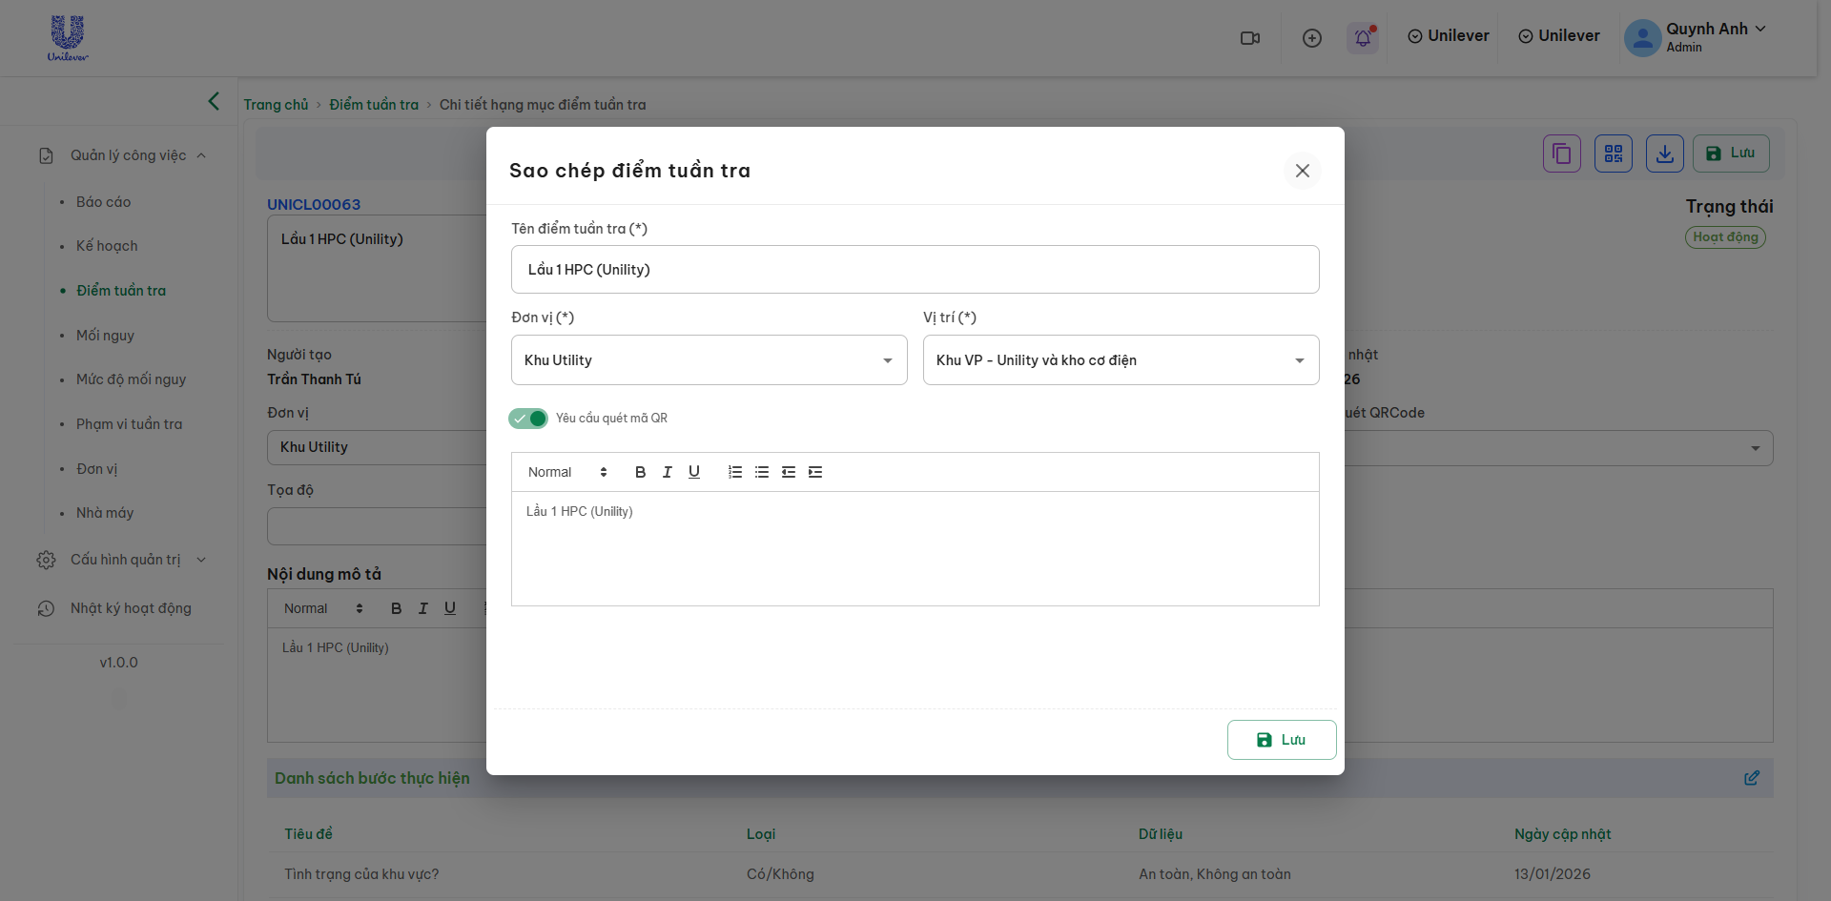The width and height of the screenshot is (1831, 901).
Task: Insert bullet list in the dialog editor
Action: point(761,472)
